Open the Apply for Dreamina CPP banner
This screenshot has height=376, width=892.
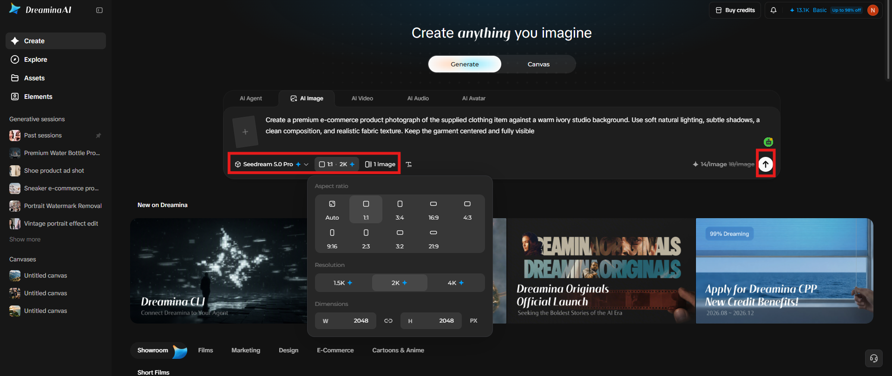pos(785,271)
